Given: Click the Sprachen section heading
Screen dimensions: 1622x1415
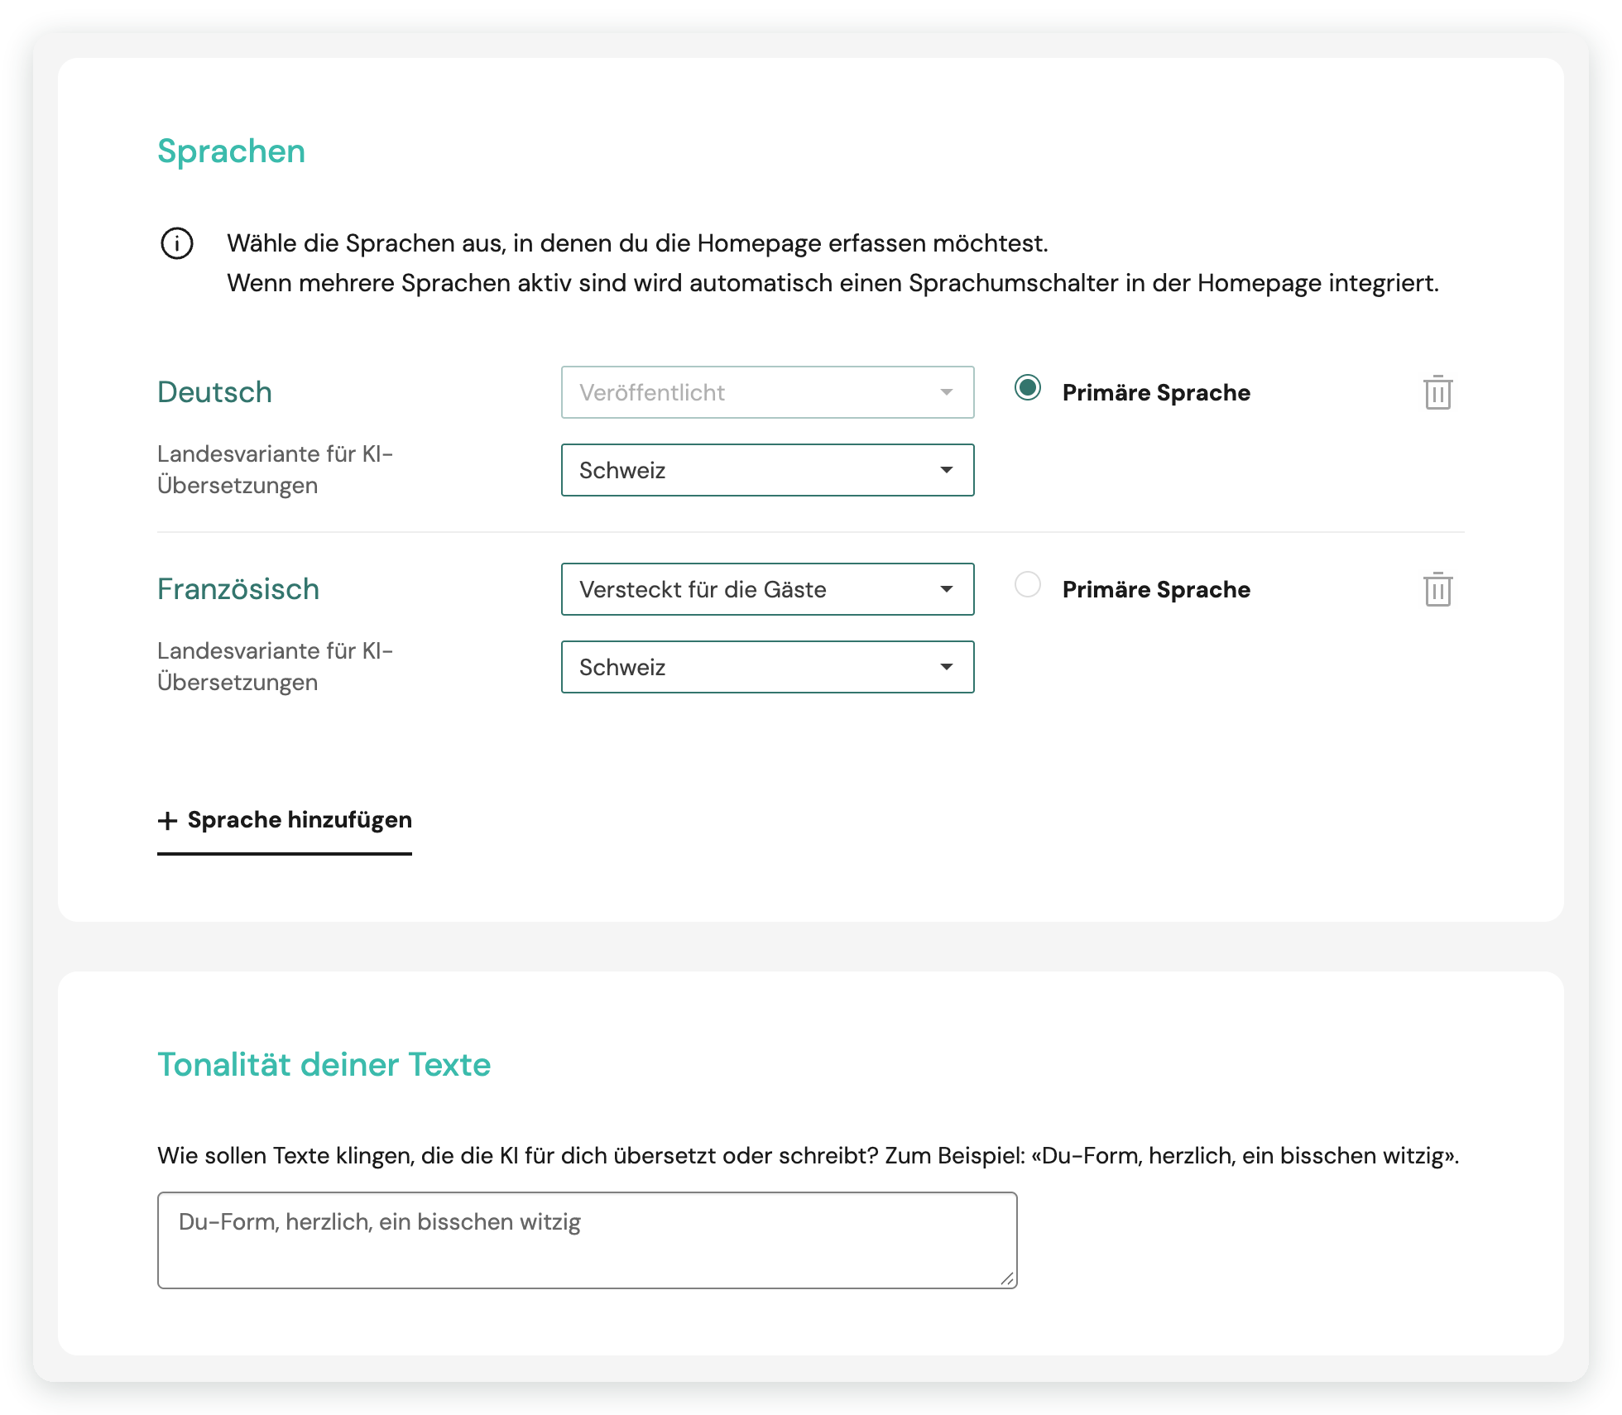Looking at the screenshot, I should point(232,152).
